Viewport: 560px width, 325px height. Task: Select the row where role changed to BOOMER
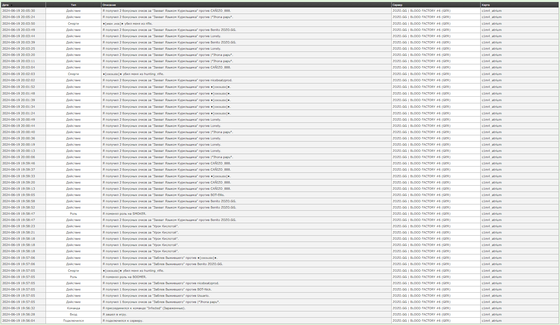[x=125, y=277]
